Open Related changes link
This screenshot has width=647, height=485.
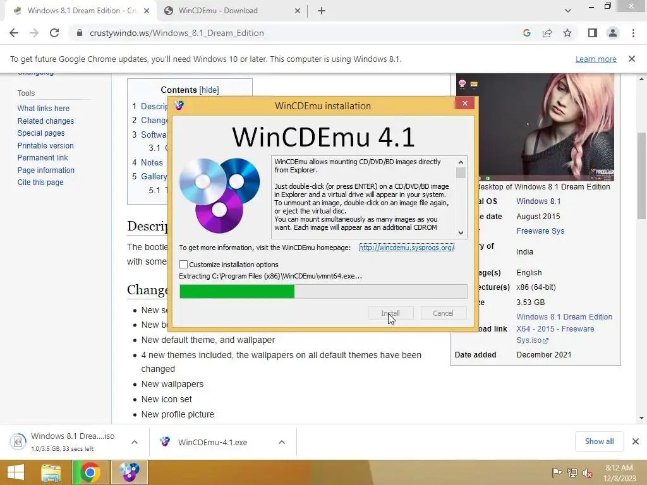(45, 121)
